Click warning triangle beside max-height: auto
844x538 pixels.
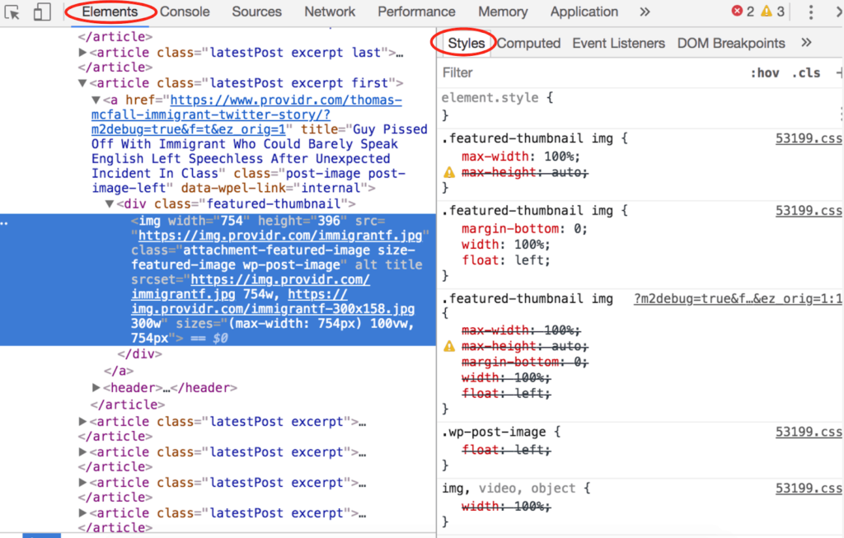pyautogui.click(x=449, y=173)
